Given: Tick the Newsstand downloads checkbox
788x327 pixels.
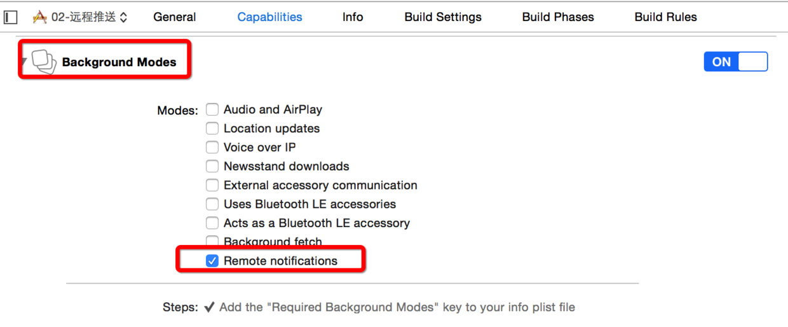Looking at the screenshot, I should point(212,167).
